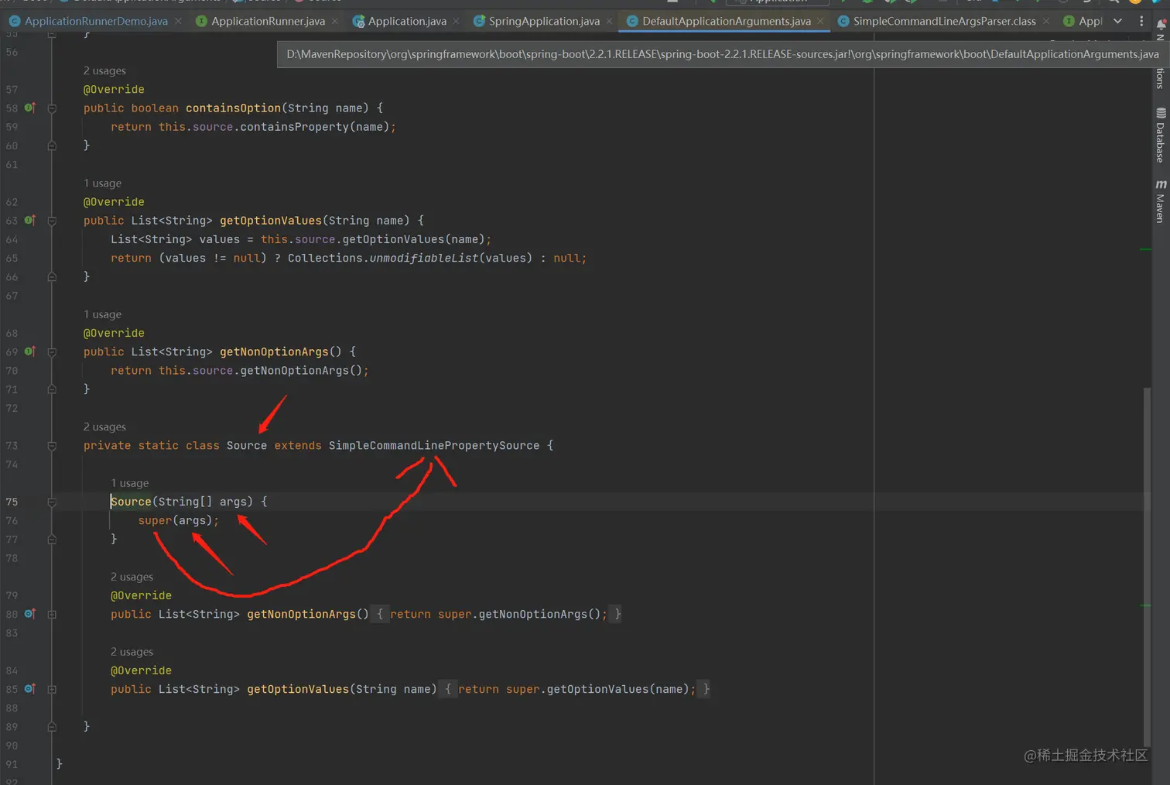The height and width of the screenshot is (785, 1170).
Task: Click the class icon on the SimpleCommandLineArgsParser.class tab
Action: click(843, 21)
